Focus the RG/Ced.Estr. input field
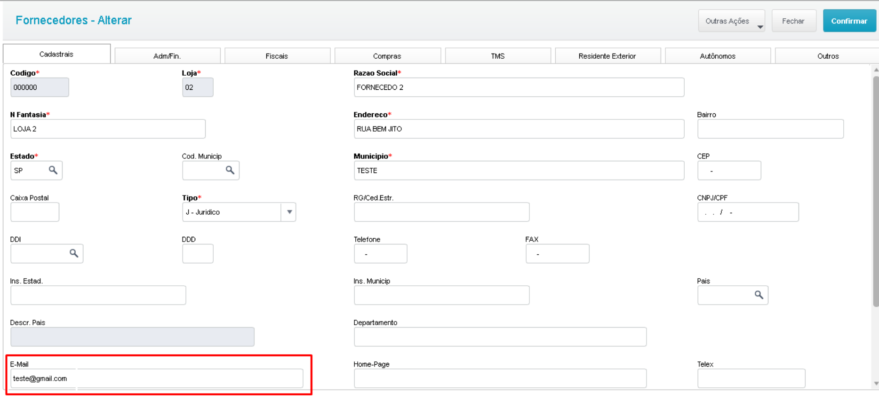 pyautogui.click(x=441, y=212)
